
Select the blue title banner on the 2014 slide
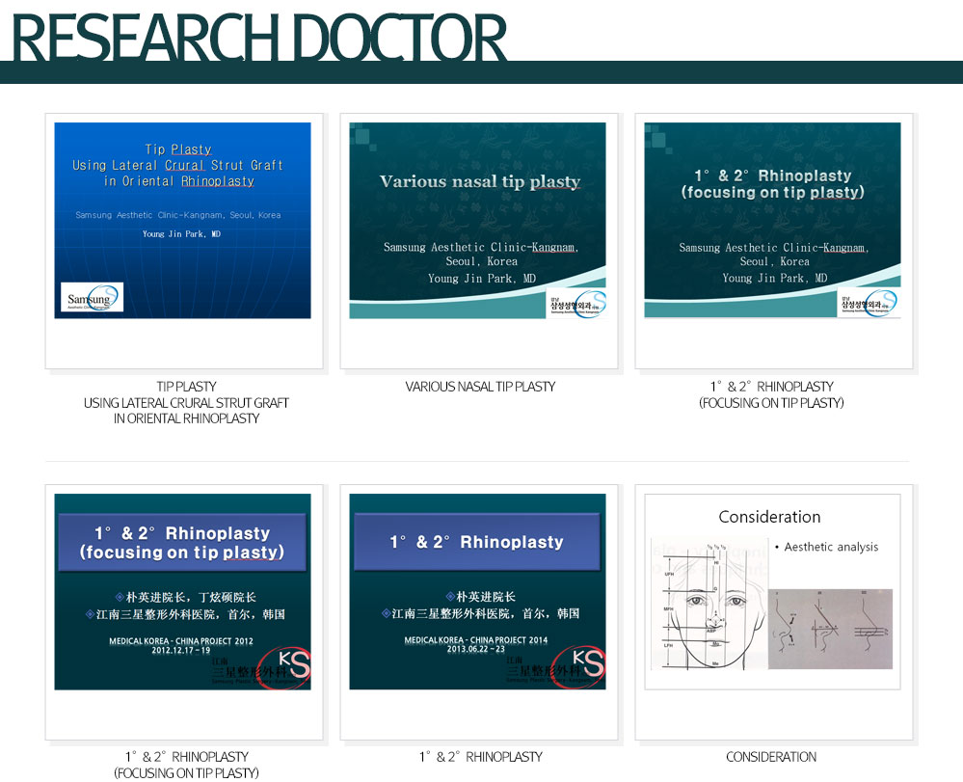point(476,542)
